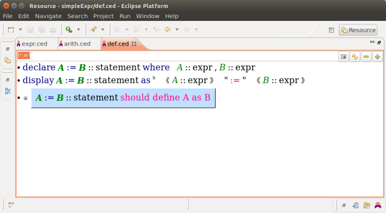Click the green plus zoom-in icon
The height and width of the screenshot is (213, 386).
click(x=377, y=57)
